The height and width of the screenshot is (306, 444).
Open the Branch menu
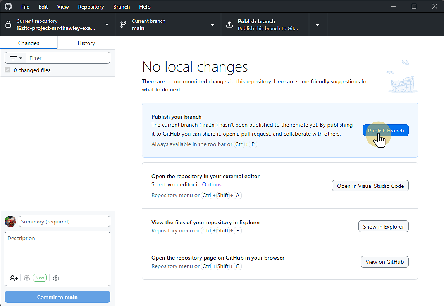click(121, 7)
